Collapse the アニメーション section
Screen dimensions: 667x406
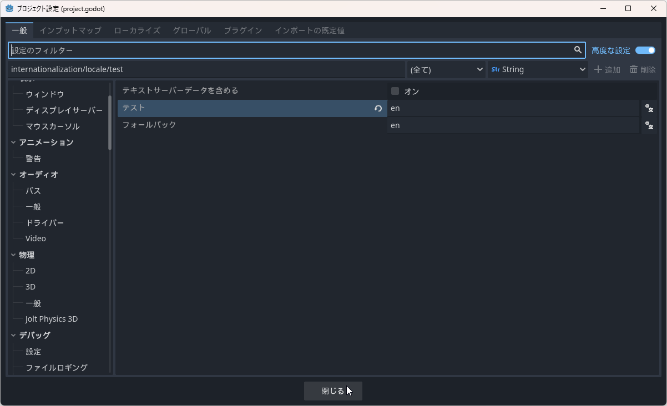point(13,143)
